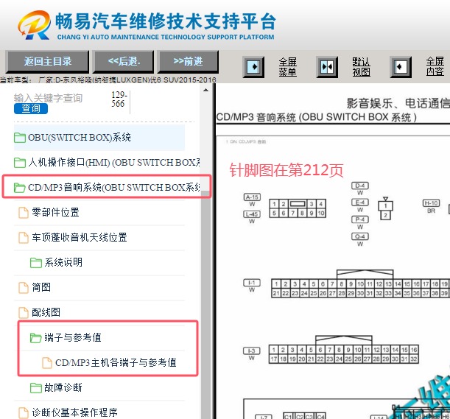Select the 全屏内容 label

pos(435,67)
